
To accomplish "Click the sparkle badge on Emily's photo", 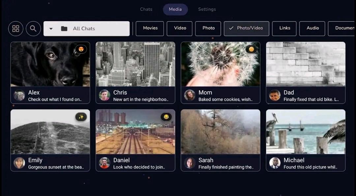I will pyautogui.click(x=81, y=117).
